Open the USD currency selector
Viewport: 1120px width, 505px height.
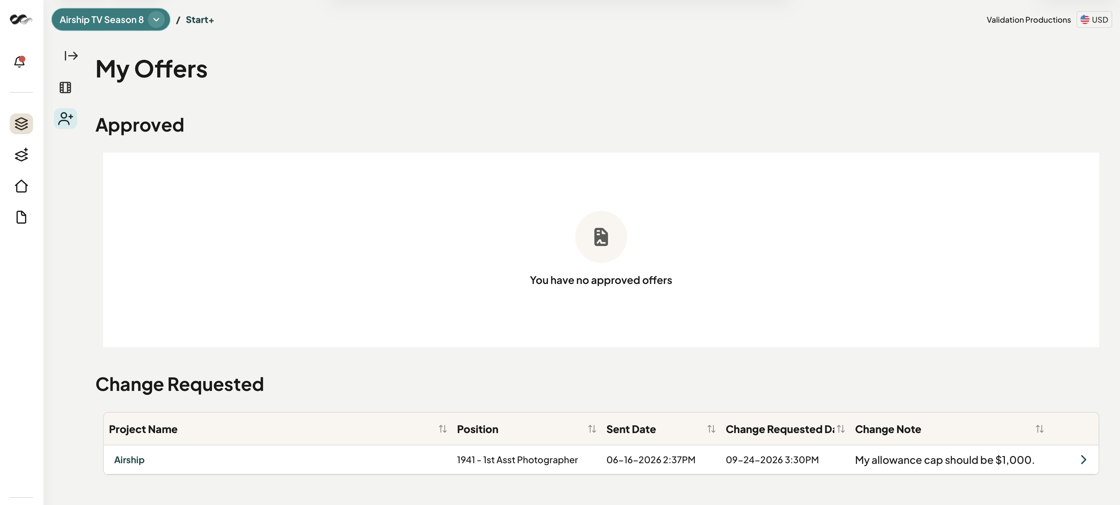[x=1094, y=19]
